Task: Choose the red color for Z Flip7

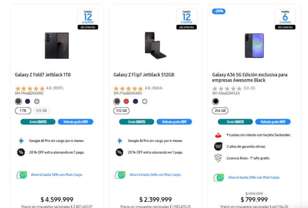Action: [126, 101]
